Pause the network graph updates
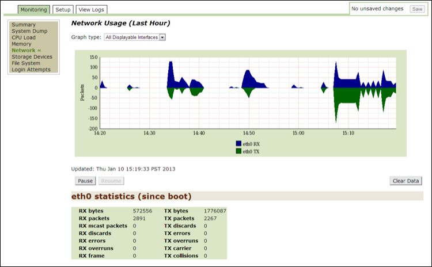 [x=85, y=181]
